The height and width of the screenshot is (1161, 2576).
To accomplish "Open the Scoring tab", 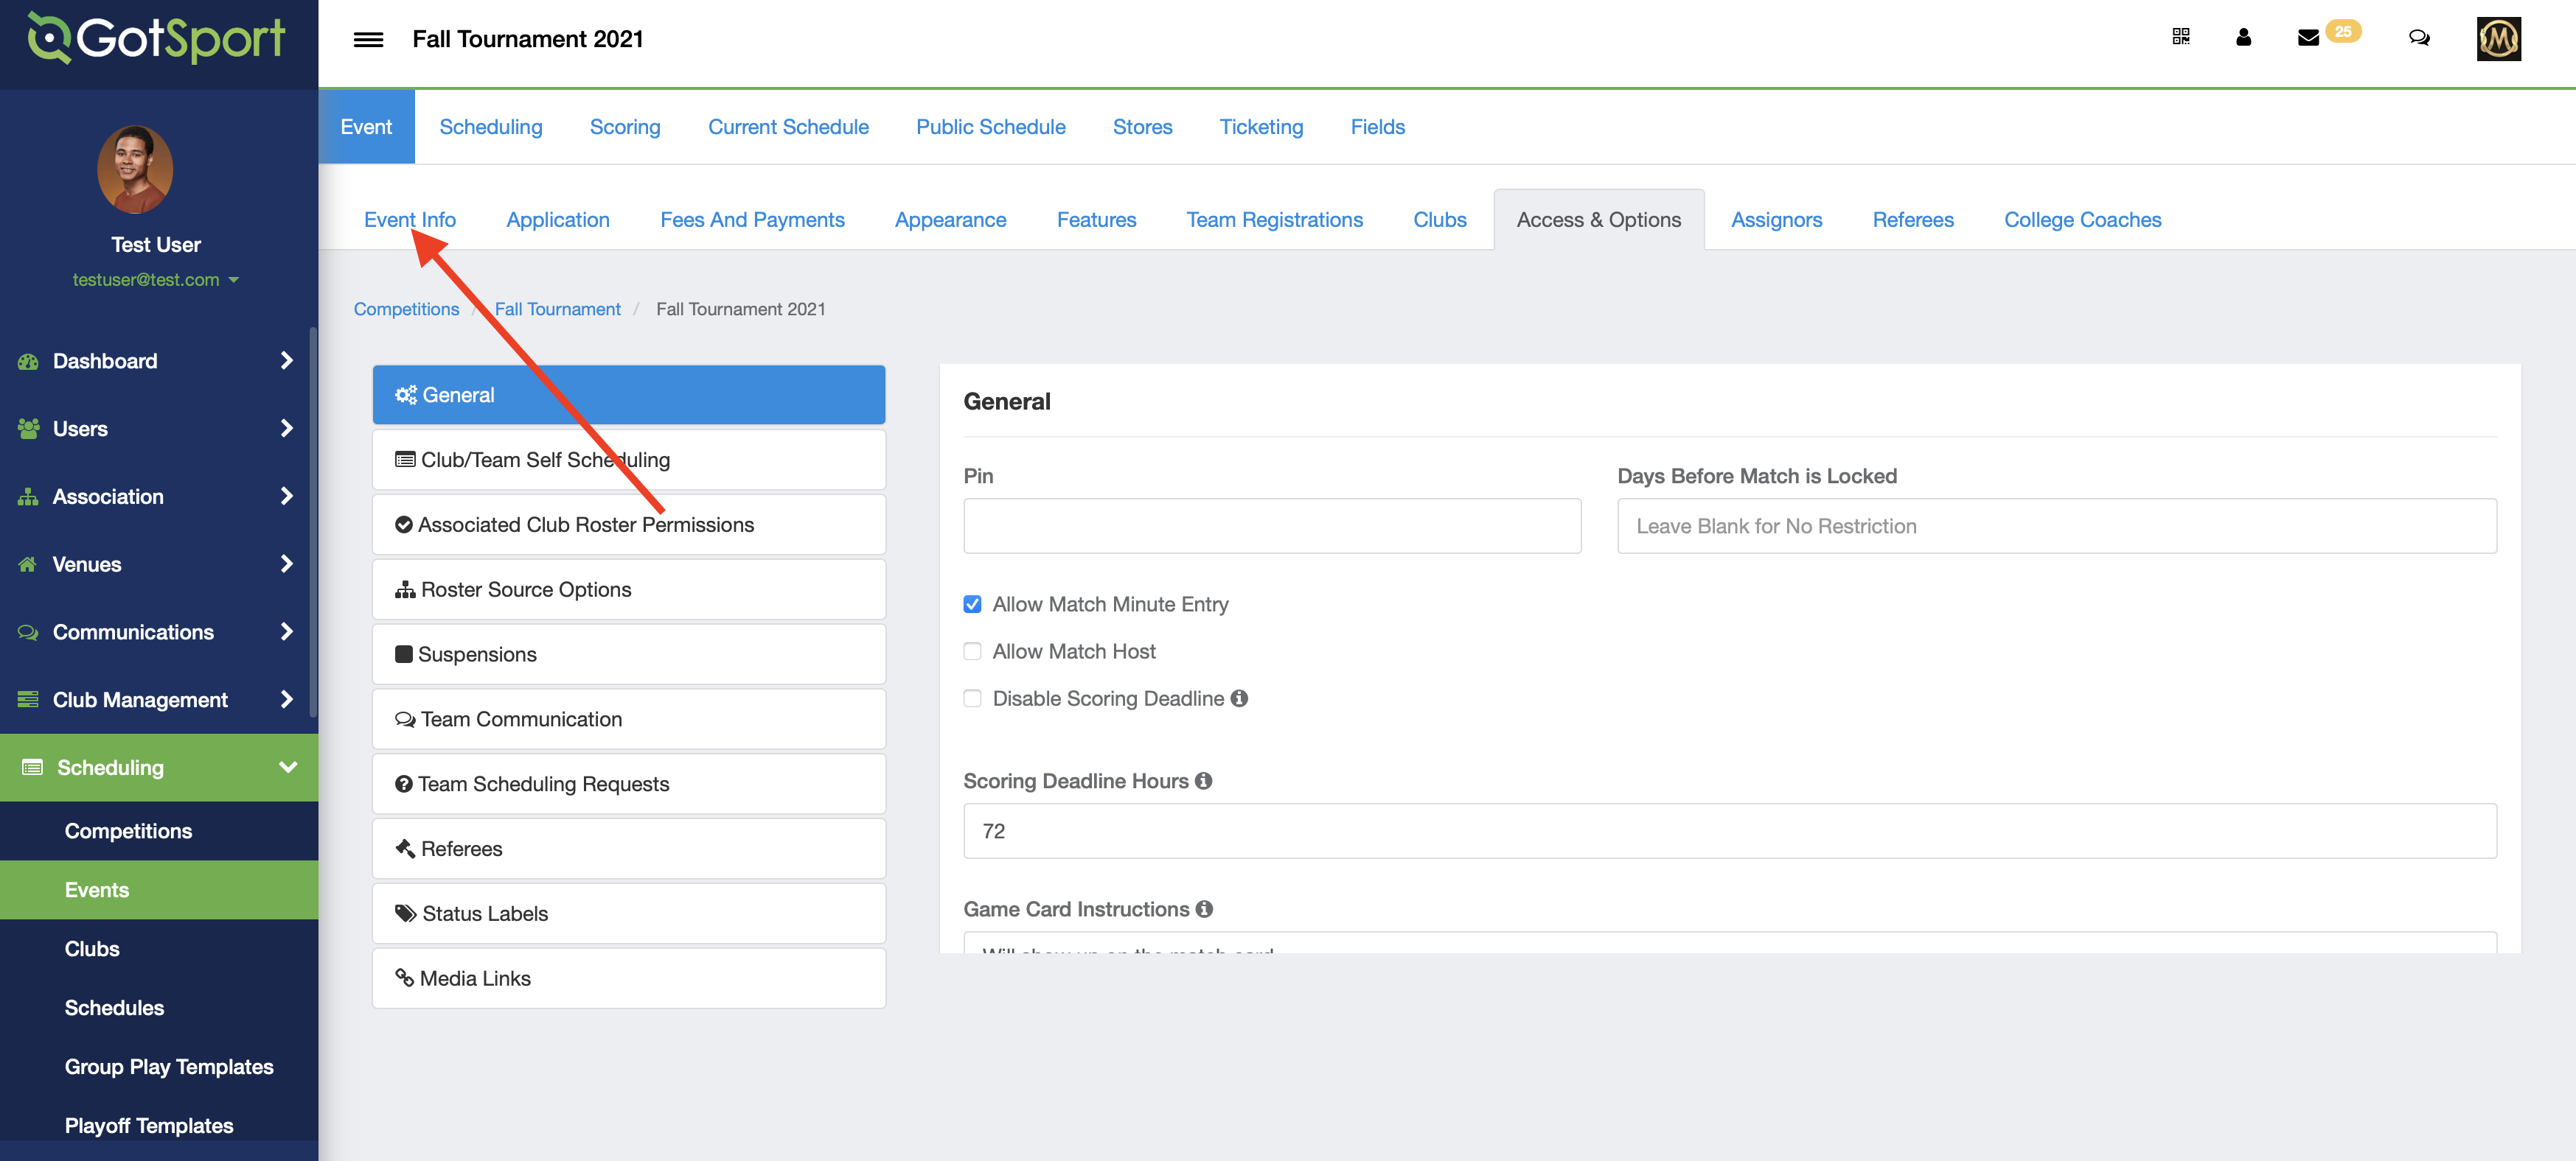I will coord(625,127).
